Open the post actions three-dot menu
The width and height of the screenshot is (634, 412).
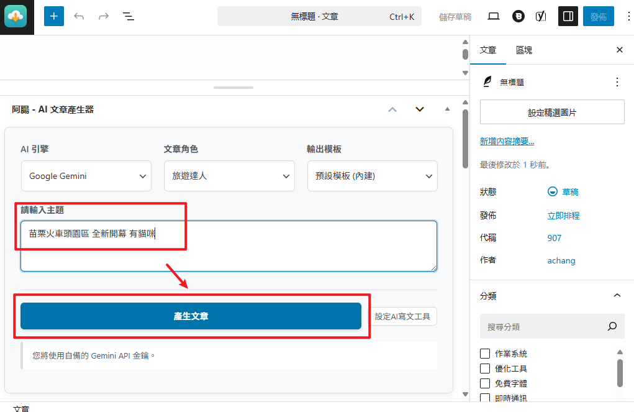tap(617, 82)
